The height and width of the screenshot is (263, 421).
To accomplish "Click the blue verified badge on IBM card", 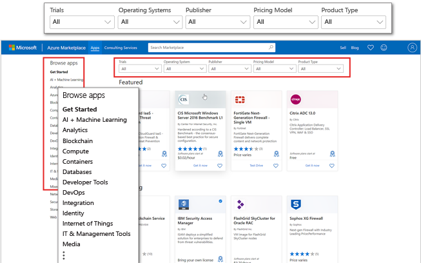I will (220, 201).
